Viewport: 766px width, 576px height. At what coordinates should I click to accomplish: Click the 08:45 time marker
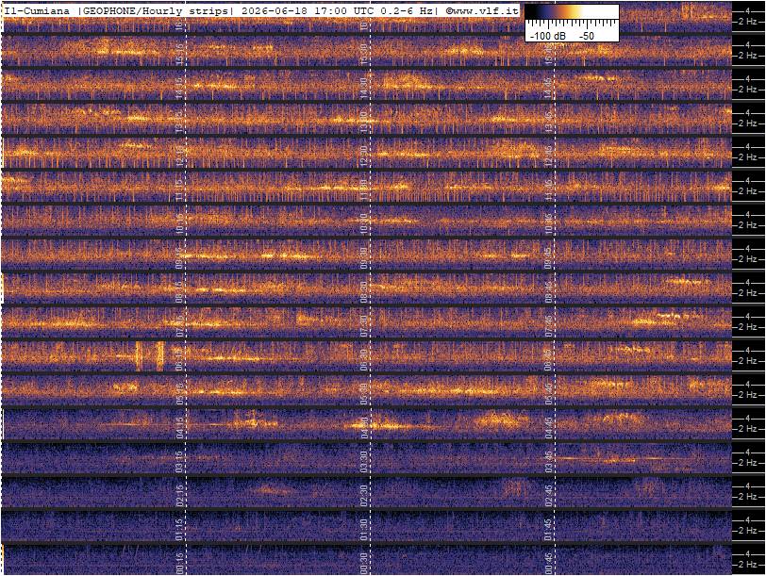[x=548, y=292]
